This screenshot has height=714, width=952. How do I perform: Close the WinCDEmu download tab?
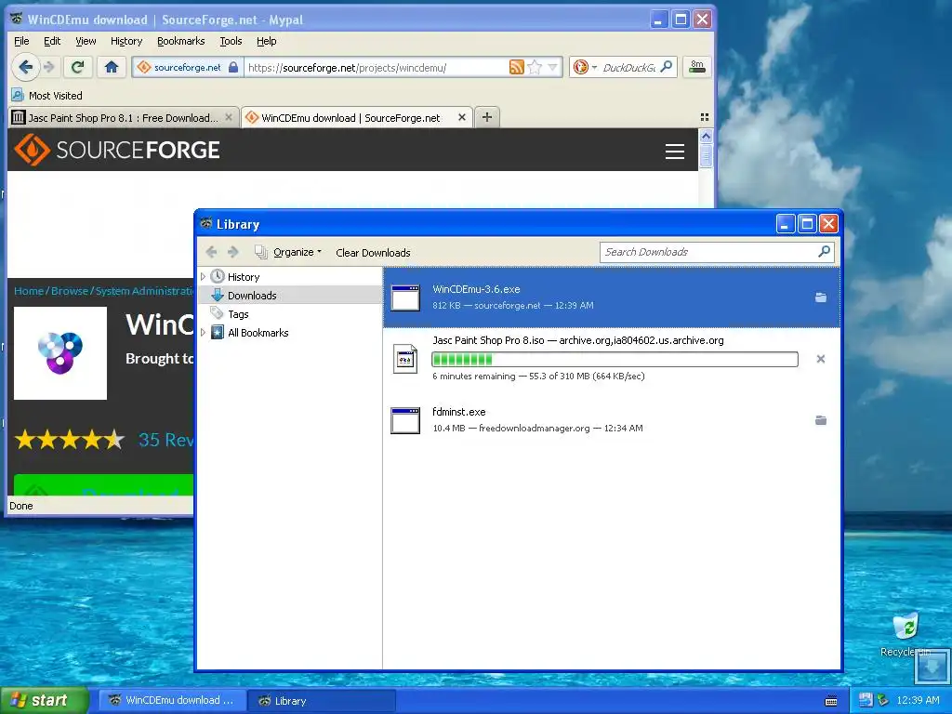pyautogui.click(x=462, y=117)
